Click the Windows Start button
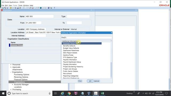 3,93
